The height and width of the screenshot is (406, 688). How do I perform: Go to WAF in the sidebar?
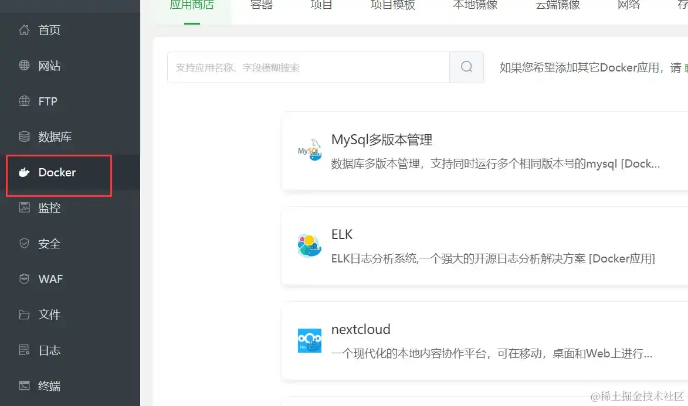coord(50,279)
